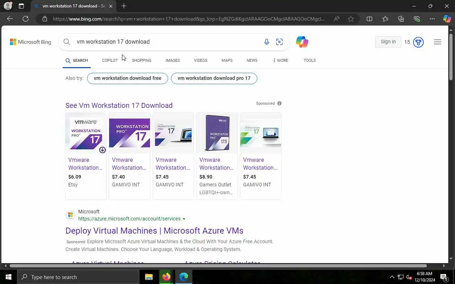Viewport: 455px width, 284px height.
Task: Show hidden system tray icons
Action: click(392, 277)
